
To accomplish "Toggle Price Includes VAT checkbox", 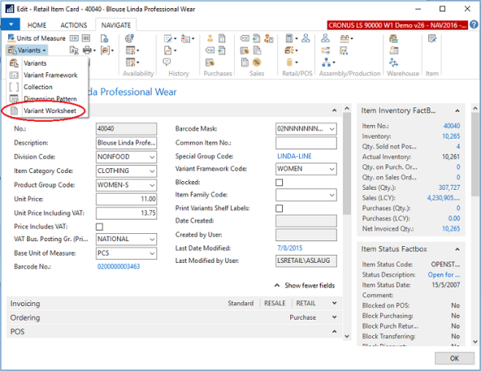I will pos(99,227).
